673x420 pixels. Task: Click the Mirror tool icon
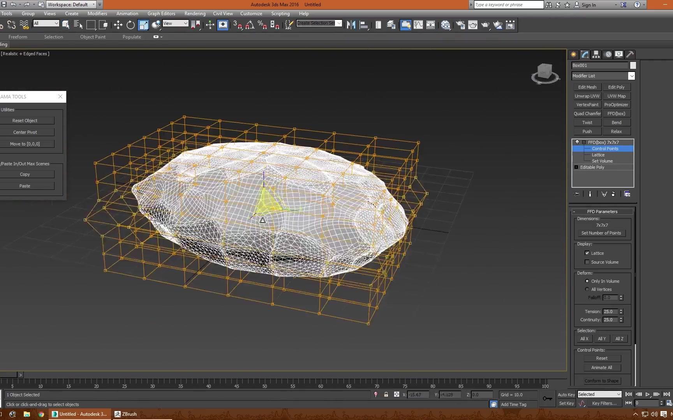click(x=351, y=25)
